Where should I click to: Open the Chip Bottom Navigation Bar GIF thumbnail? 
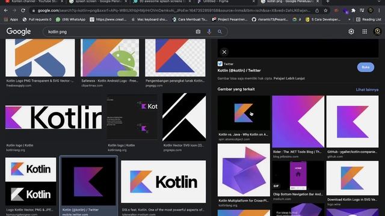coord(298,175)
